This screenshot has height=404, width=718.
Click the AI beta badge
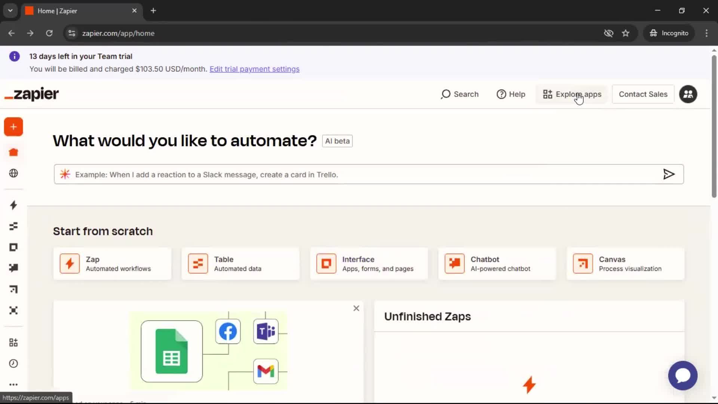point(337,141)
